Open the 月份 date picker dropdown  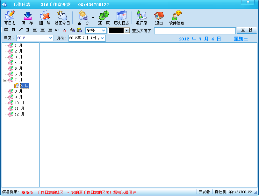(x=102, y=38)
